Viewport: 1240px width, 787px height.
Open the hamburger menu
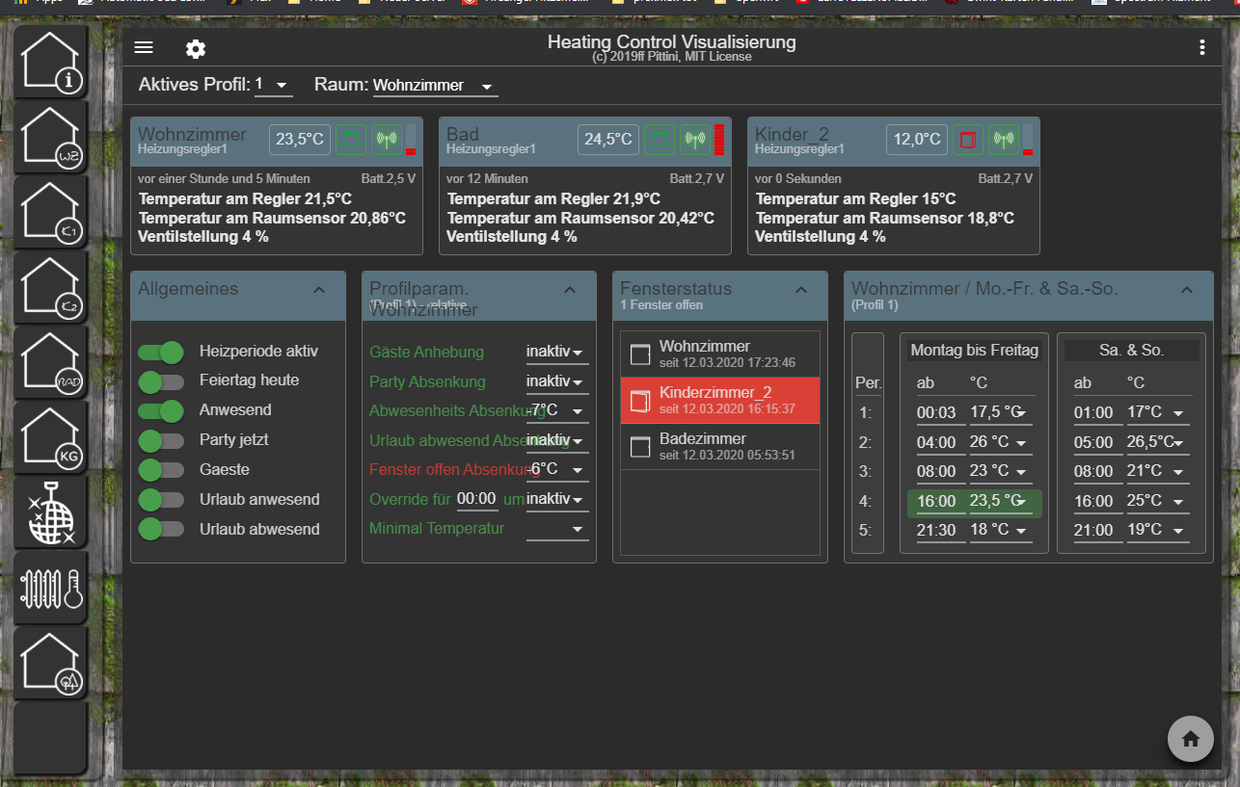(144, 48)
